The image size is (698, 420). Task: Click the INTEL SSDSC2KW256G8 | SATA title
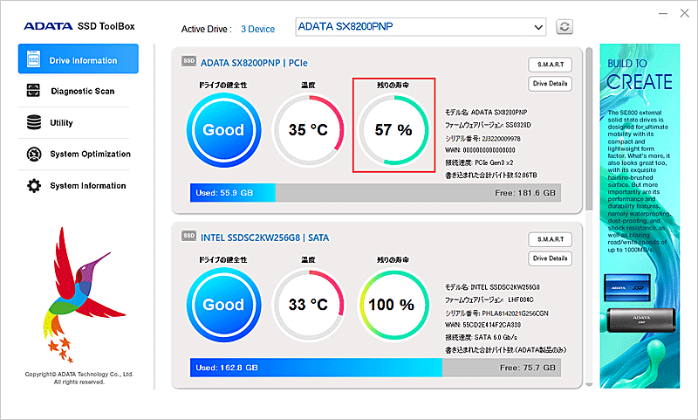tap(265, 238)
